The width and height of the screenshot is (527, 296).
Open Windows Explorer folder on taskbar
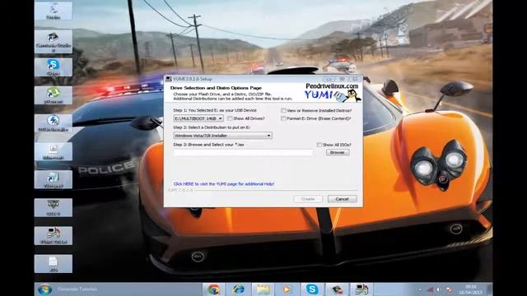coord(263,289)
